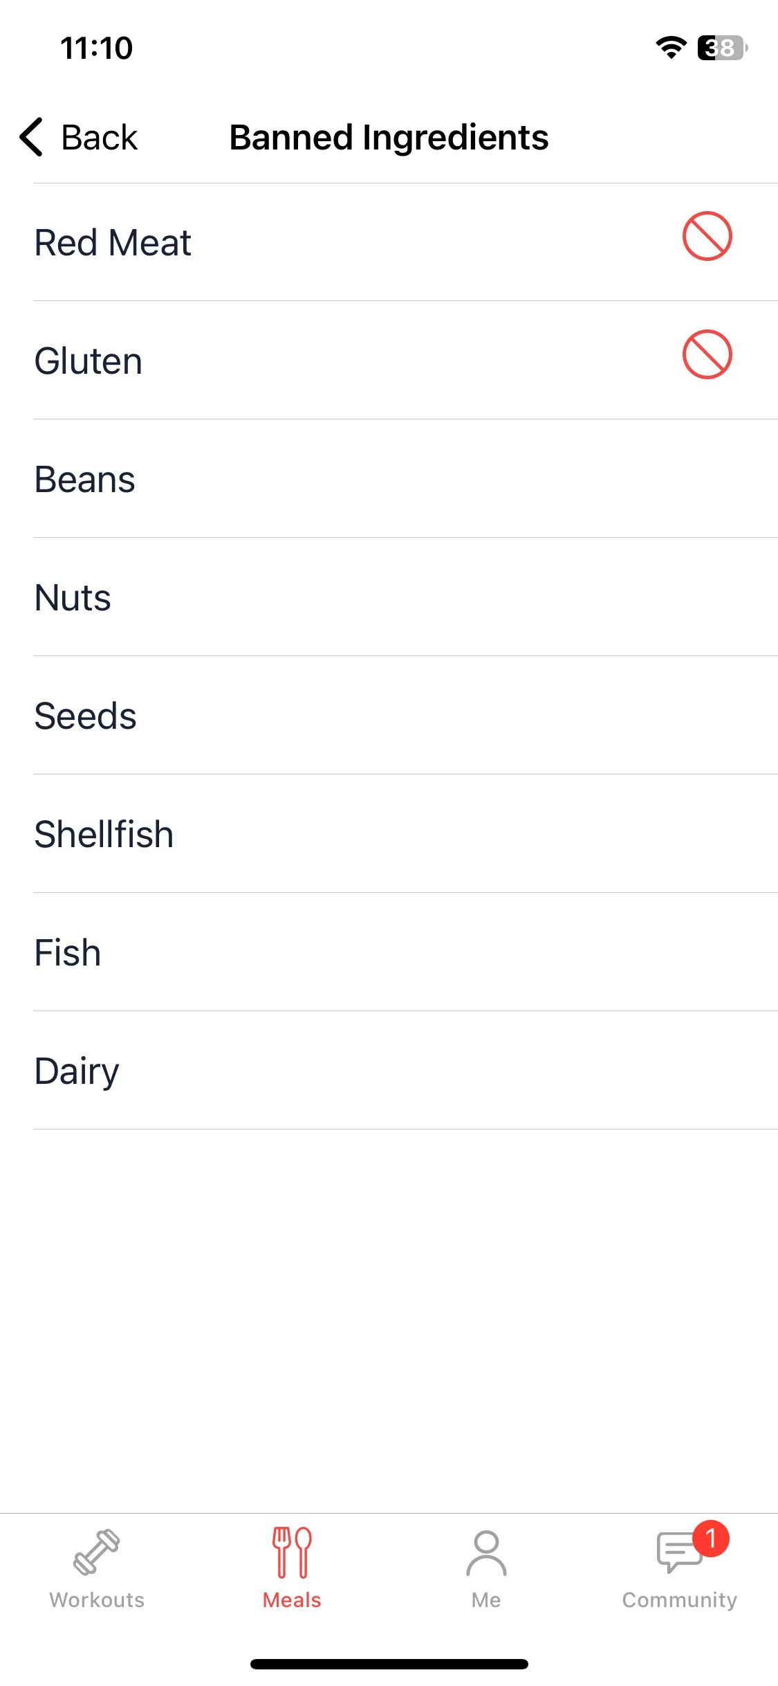This screenshot has width=778, height=1686.
Task: Unban the Gluten row
Action: [405, 361]
